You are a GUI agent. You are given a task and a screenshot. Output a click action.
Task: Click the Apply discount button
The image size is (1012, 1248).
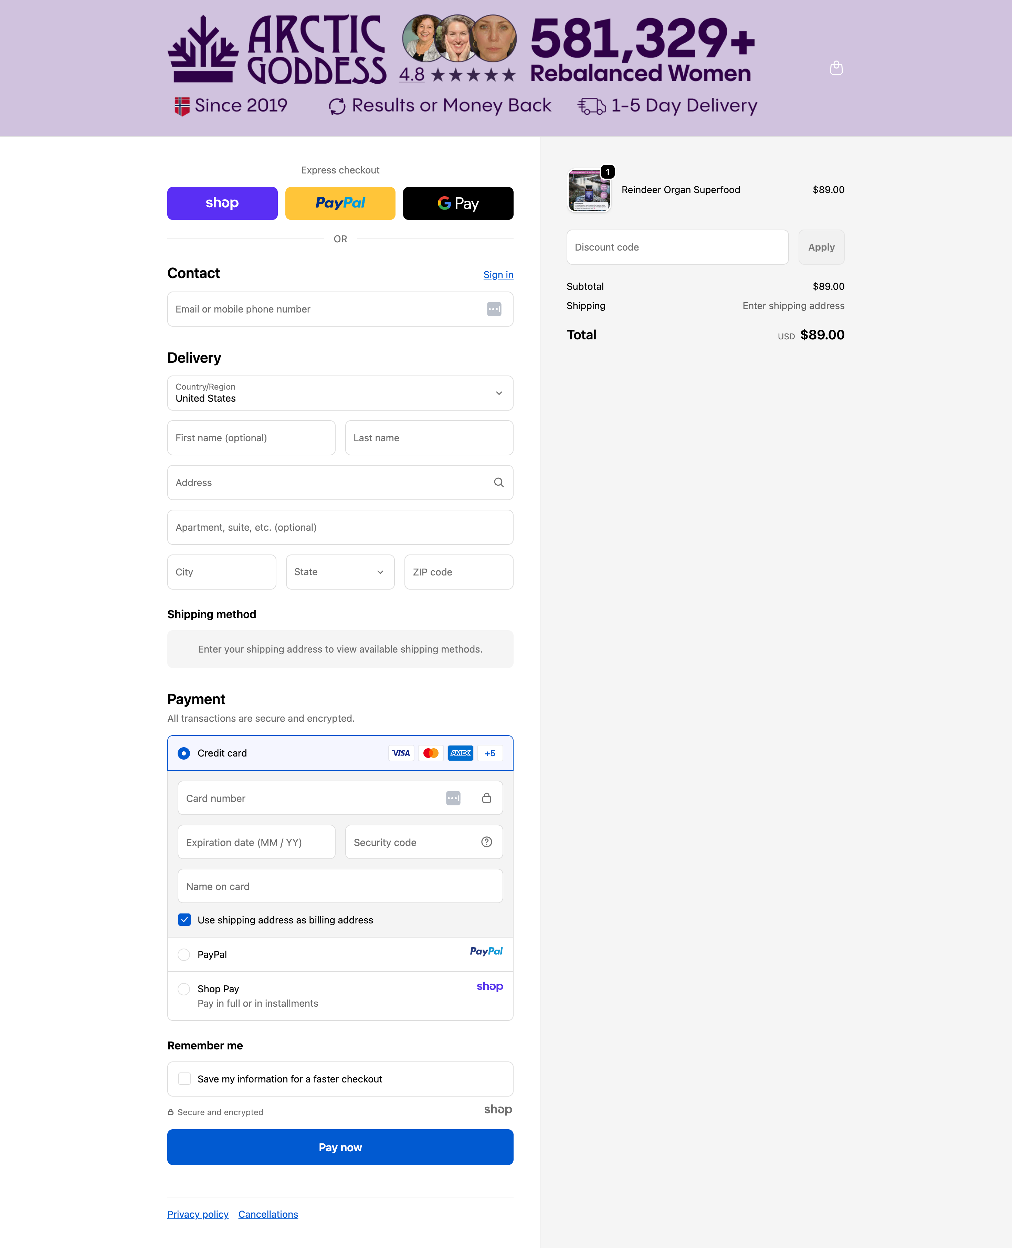(x=821, y=247)
